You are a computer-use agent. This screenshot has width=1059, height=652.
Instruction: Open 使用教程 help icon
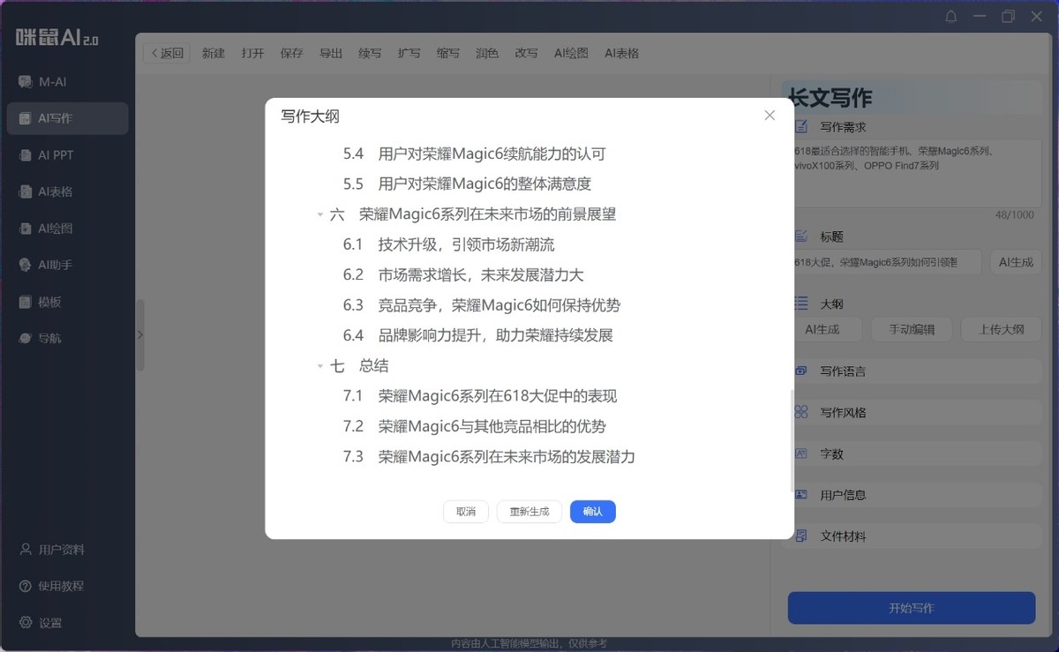coord(26,586)
